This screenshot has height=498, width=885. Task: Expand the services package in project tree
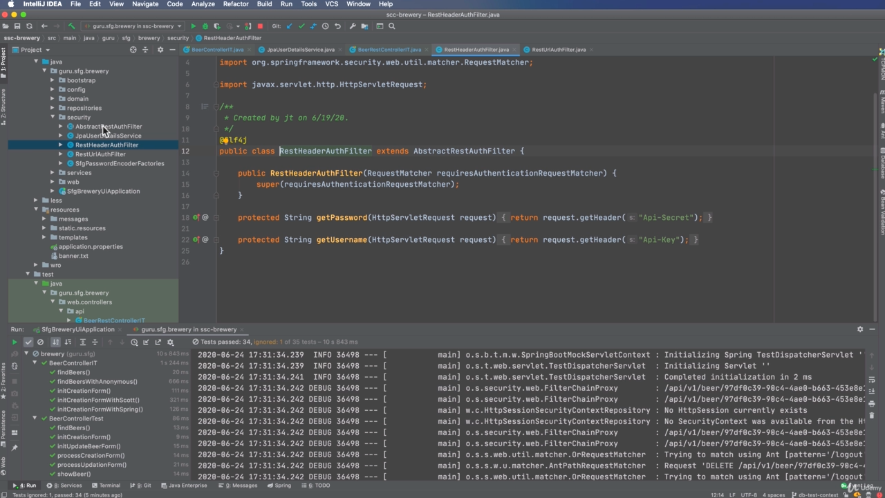53,173
